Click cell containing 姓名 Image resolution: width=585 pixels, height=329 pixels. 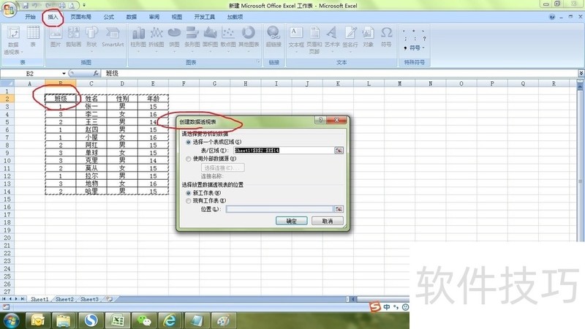(x=91, y=99)
